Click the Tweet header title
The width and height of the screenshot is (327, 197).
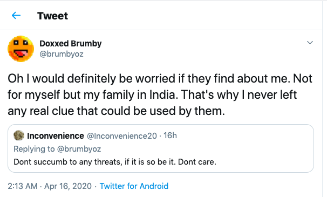[x=52, y=16]
